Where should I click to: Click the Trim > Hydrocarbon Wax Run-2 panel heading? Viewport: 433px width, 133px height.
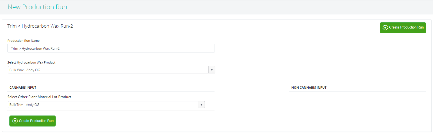point(40,26)
